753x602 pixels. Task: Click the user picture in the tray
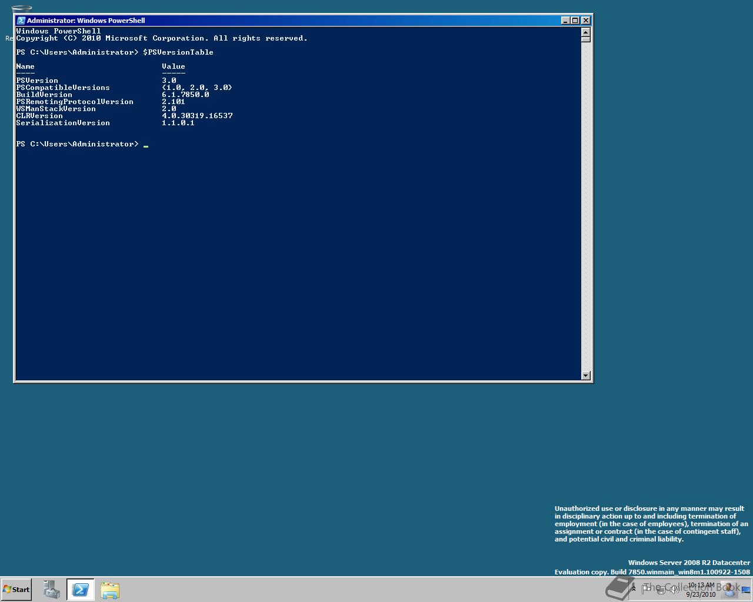click(x=729, y=588)
